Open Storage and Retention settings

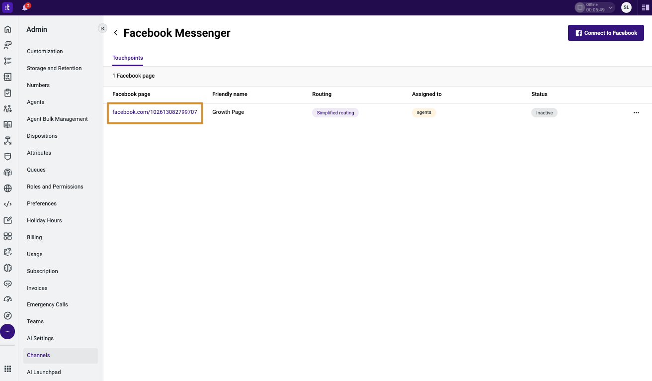[54, 68]
